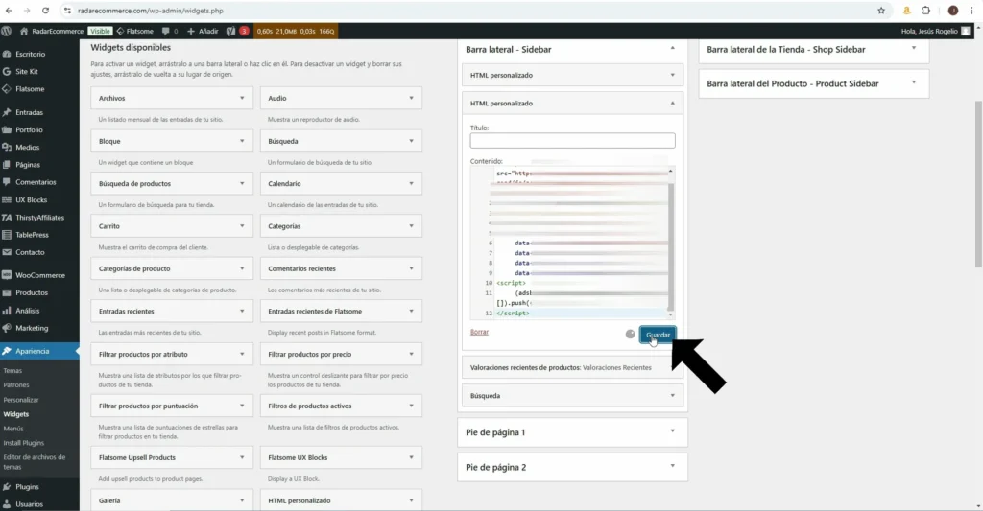
Task: Open Patrones submenu link
Action: pyautogui.click(x=16, y=385)
